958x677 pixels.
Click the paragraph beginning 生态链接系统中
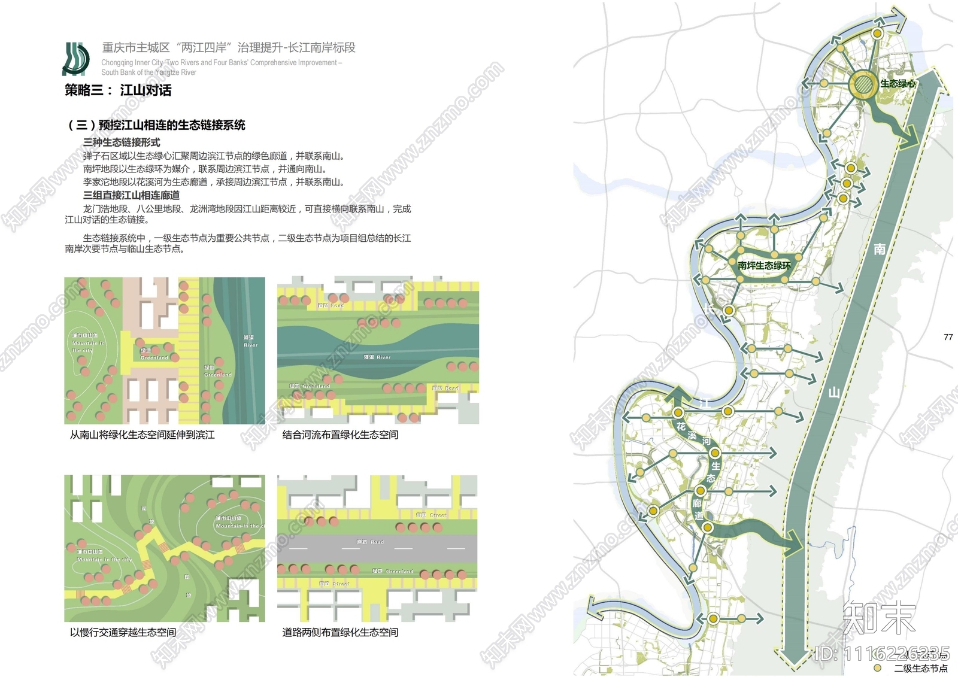pos(238,243)
